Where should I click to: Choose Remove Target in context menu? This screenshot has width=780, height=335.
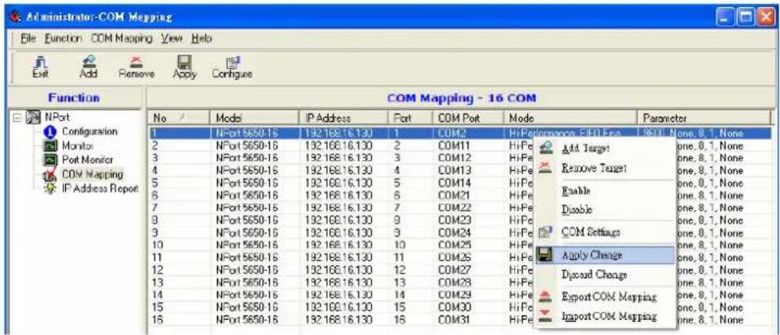[x=605, y=168]
